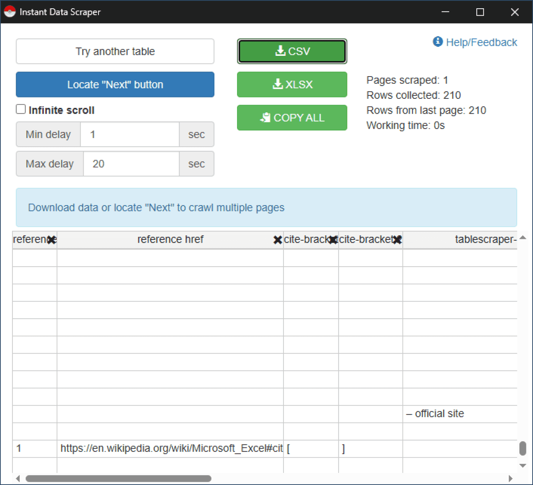Select the Wikipedia Microsoft_Excel URL cell
The height and width of the screenshot is (485, 533).
pyautogui.click(x=170, y=448)
